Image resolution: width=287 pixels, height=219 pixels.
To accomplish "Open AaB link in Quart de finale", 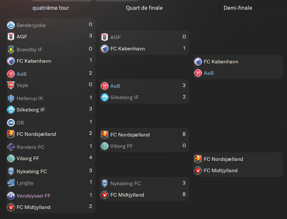I will tap(115, 86).
